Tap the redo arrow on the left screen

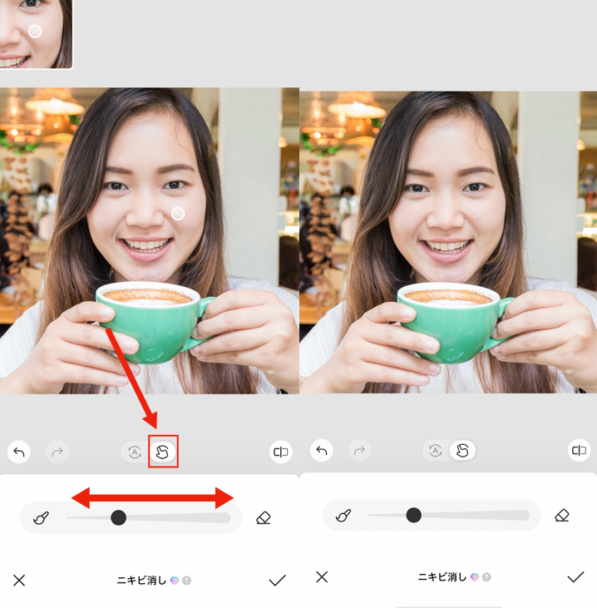click(x=58, y=452)
